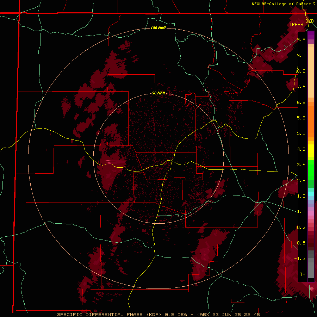Click the -0.5 legend value
Screen dimensions: 317x317
[300, 243]
